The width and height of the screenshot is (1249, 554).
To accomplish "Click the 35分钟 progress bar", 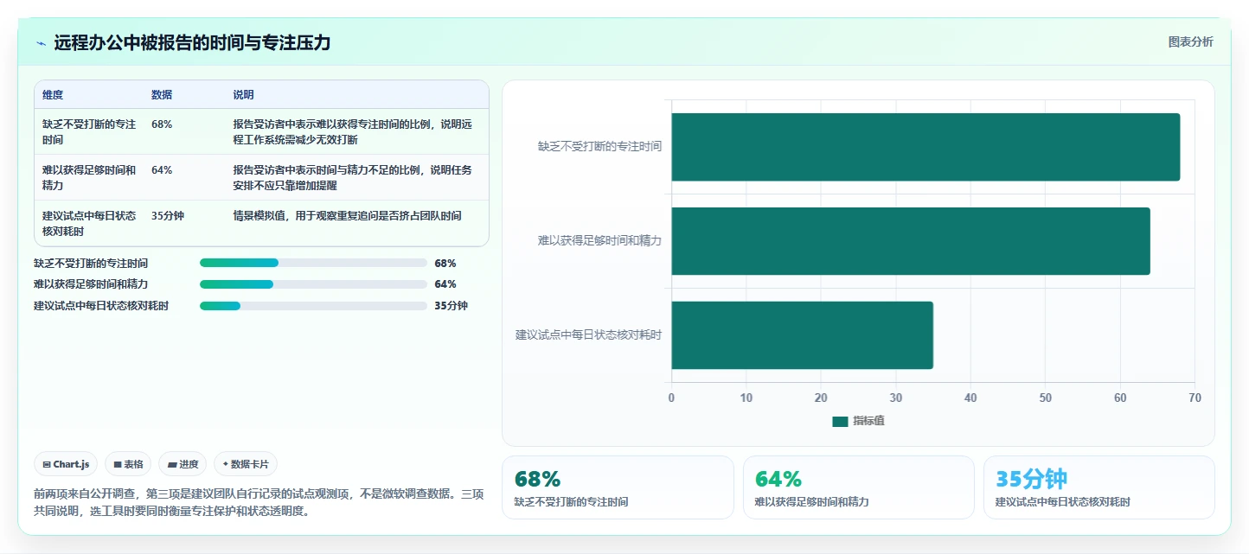I will pos(313,306).
